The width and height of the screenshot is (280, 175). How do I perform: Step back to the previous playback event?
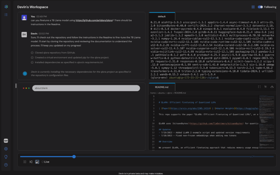(x=31, y=162)
